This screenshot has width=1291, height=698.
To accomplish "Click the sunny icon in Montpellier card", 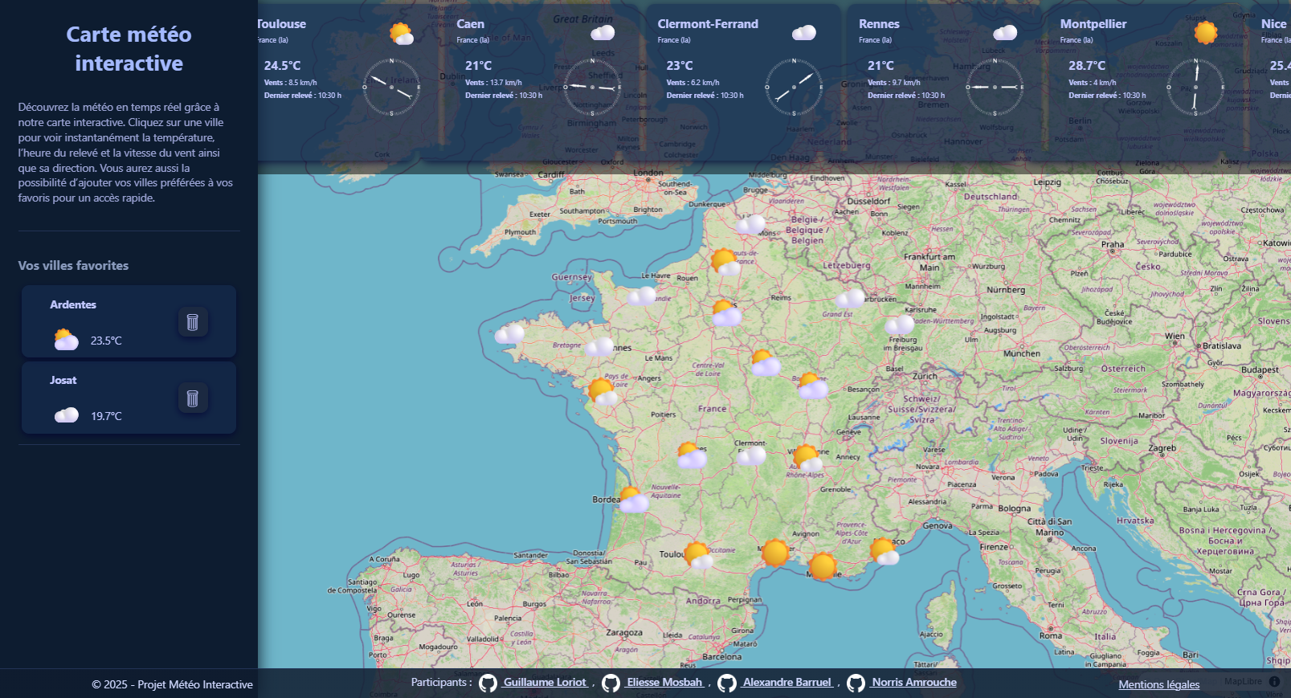I will click(1205, 33).
